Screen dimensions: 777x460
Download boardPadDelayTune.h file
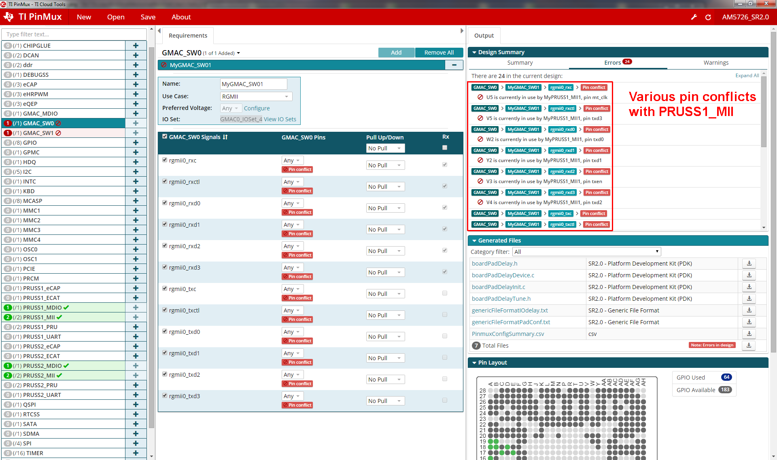pyautogui.click(x=749, y=299)
